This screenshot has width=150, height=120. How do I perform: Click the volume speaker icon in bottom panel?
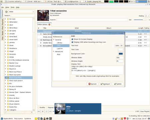coord(149,119)
